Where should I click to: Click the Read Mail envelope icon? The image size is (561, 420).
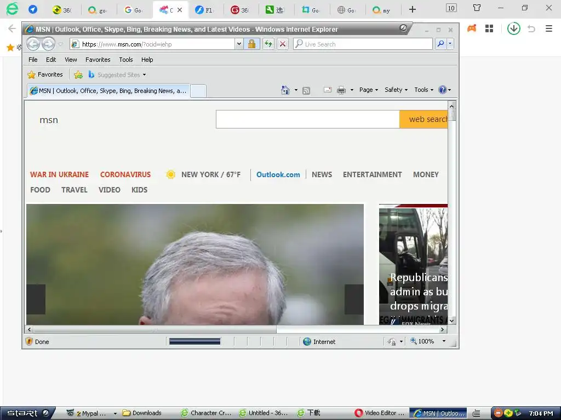(328, 90)
